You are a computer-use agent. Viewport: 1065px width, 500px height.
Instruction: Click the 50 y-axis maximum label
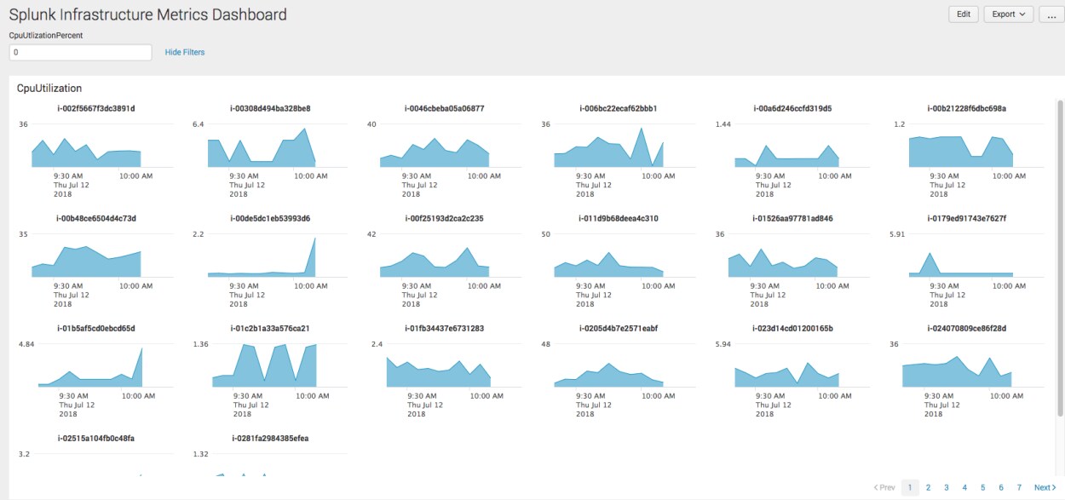[x=546, y=234]
